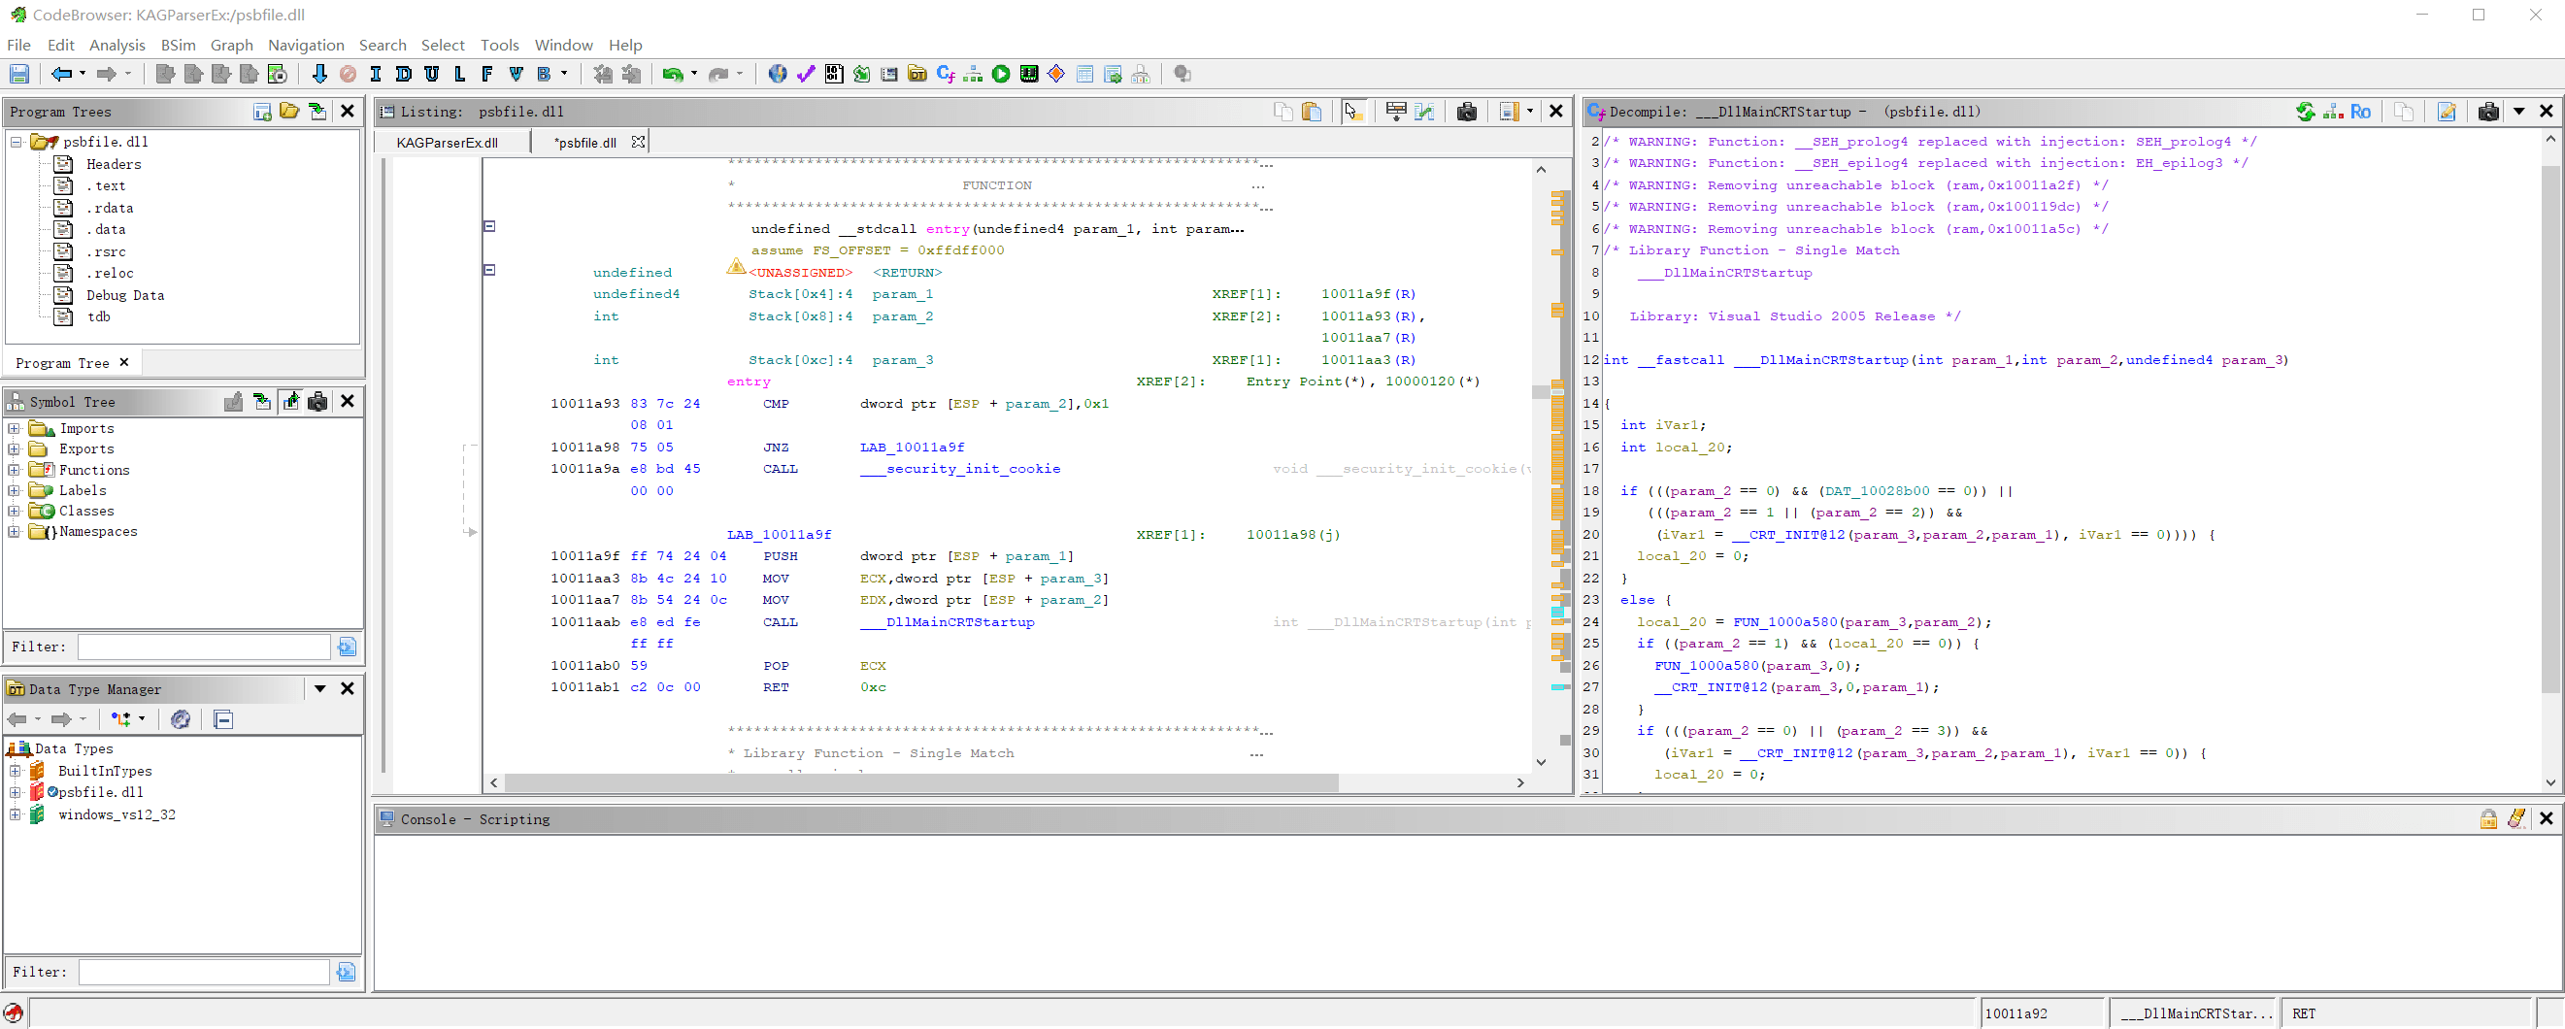This screenshot has width=2565, height=1029.
Task: Expand the Exports node in Symbol Tree
Action: click(14, 449)
